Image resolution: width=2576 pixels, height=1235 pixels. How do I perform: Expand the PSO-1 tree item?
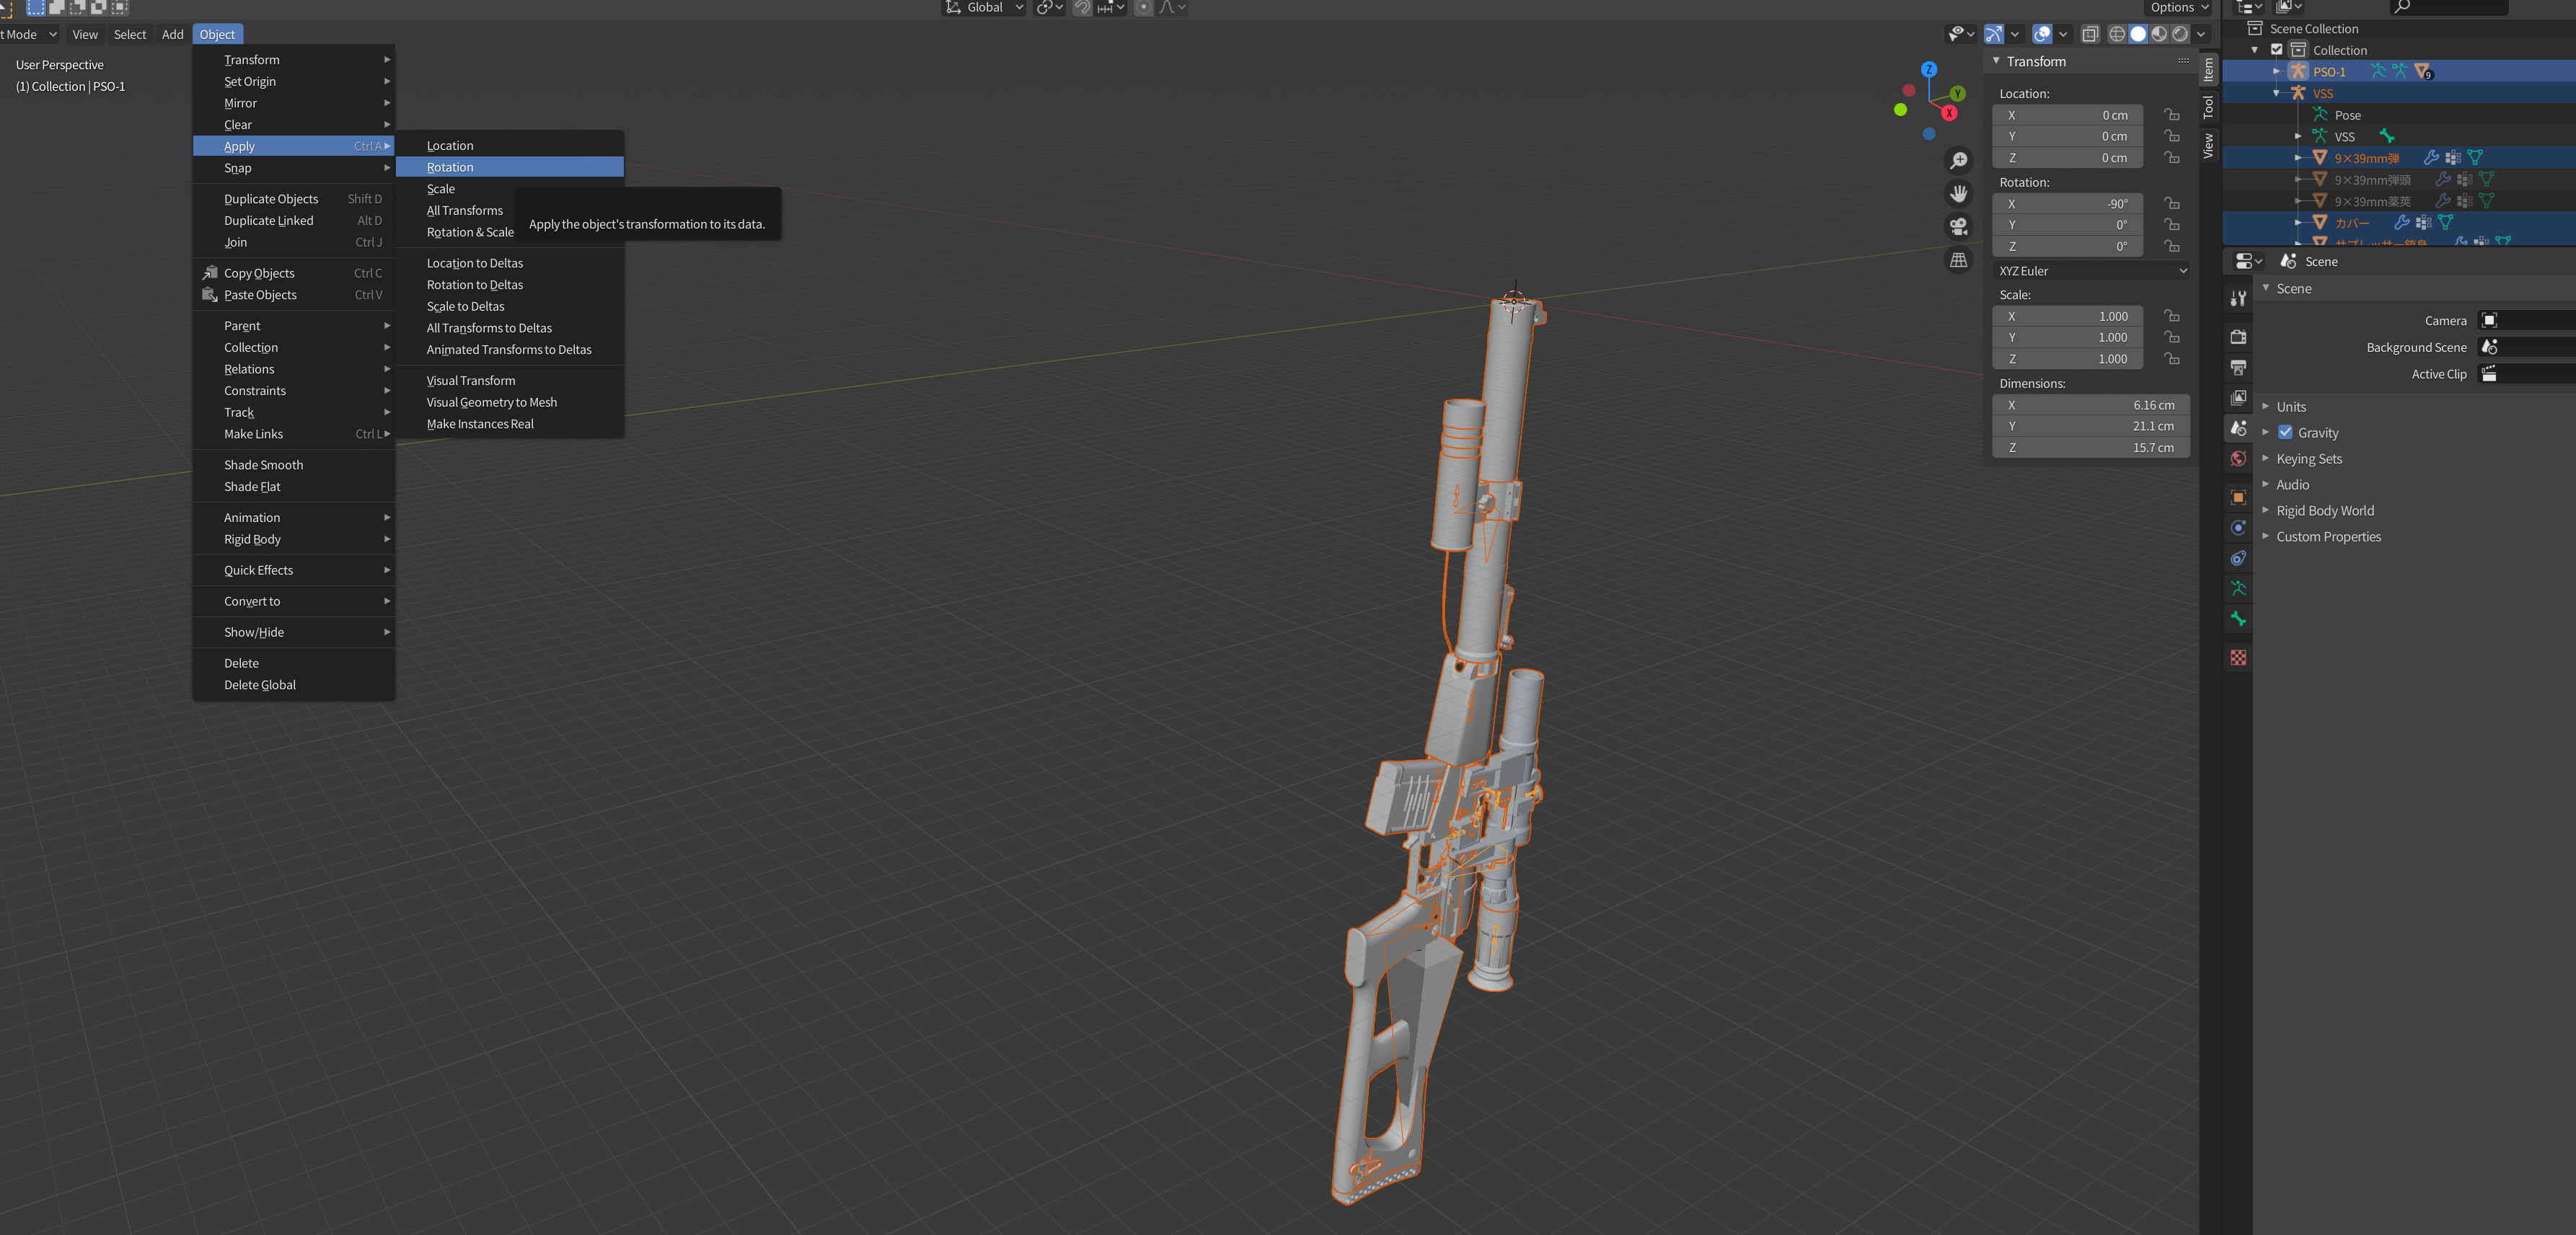(2276, 72)
